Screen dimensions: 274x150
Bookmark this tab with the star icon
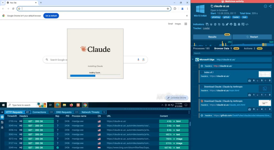(168, 9)
